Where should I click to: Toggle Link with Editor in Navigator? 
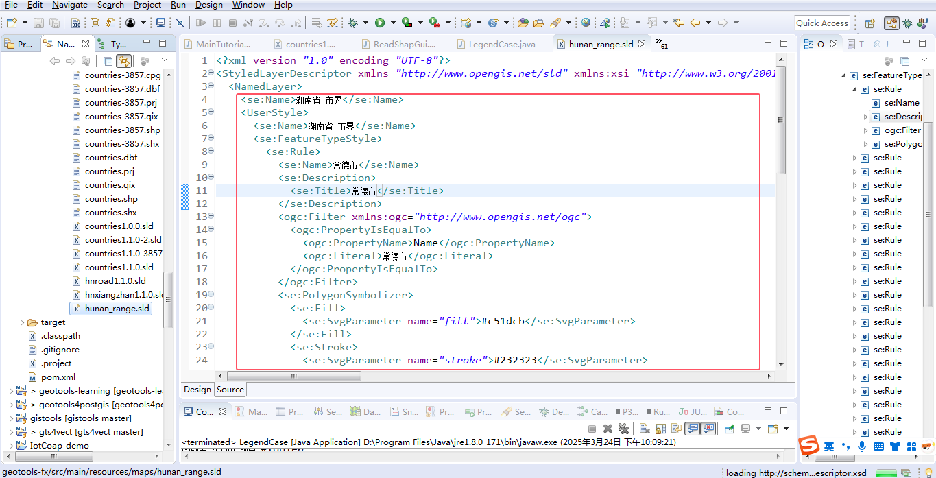click(x=123, y=61)
